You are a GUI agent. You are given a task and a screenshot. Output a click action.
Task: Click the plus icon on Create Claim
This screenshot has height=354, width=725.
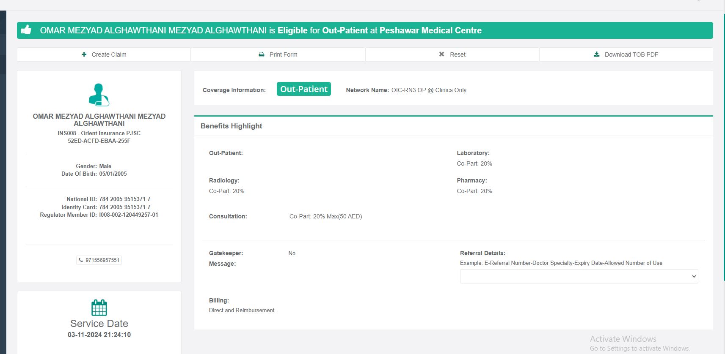click(x=84, y=54)
